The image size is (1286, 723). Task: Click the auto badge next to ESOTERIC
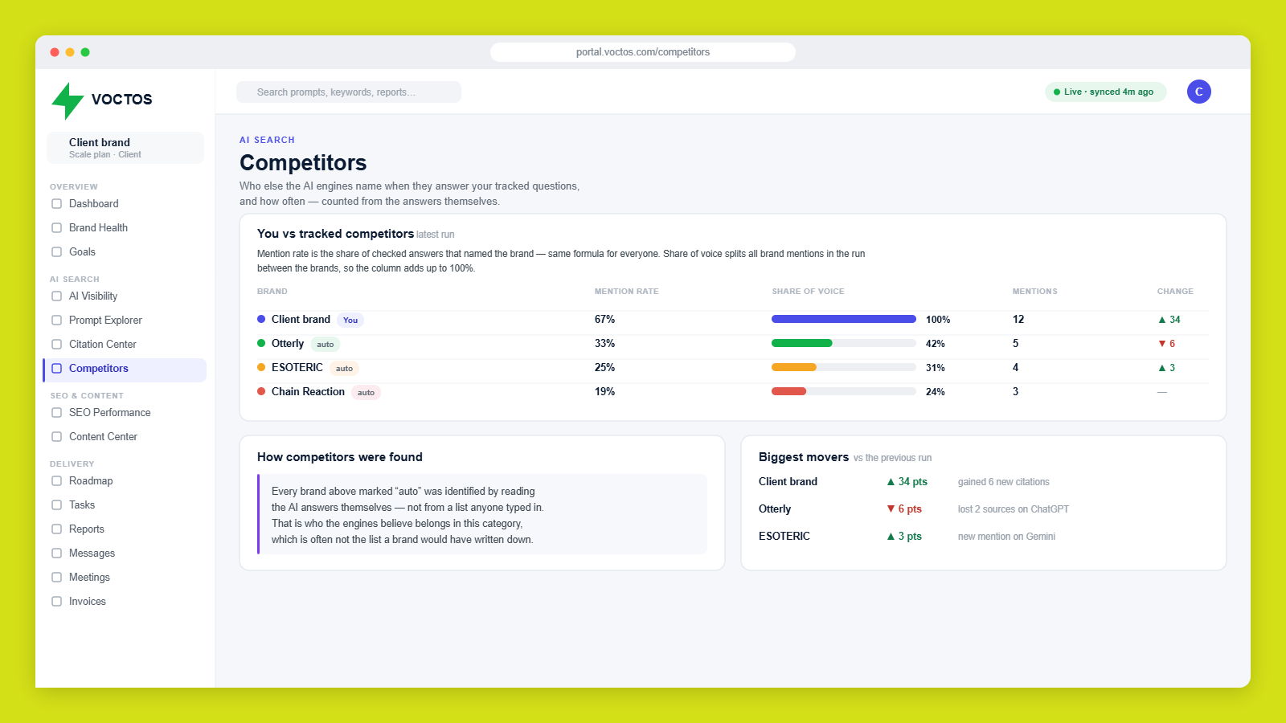point(344,369)
